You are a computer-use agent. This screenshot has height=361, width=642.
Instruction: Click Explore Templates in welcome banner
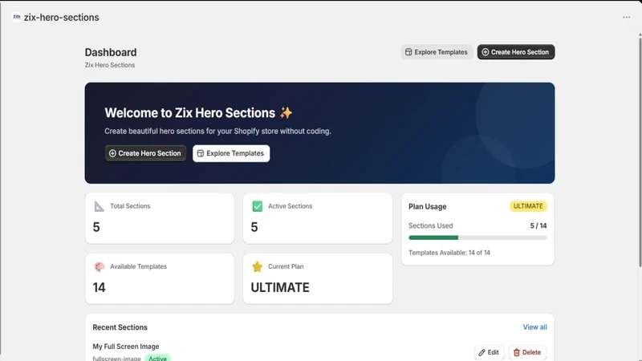tap(231, 153)
